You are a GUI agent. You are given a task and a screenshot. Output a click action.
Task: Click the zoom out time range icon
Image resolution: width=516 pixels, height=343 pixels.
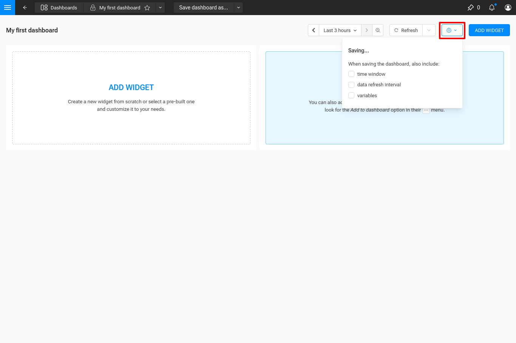pyautogui.click(x=378, y=30)
